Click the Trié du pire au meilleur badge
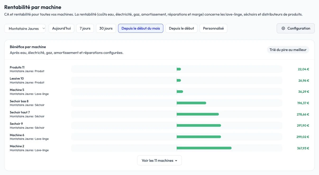Image resolution: width=319 pixels, height=175 pixels. [x=288, y=50]
